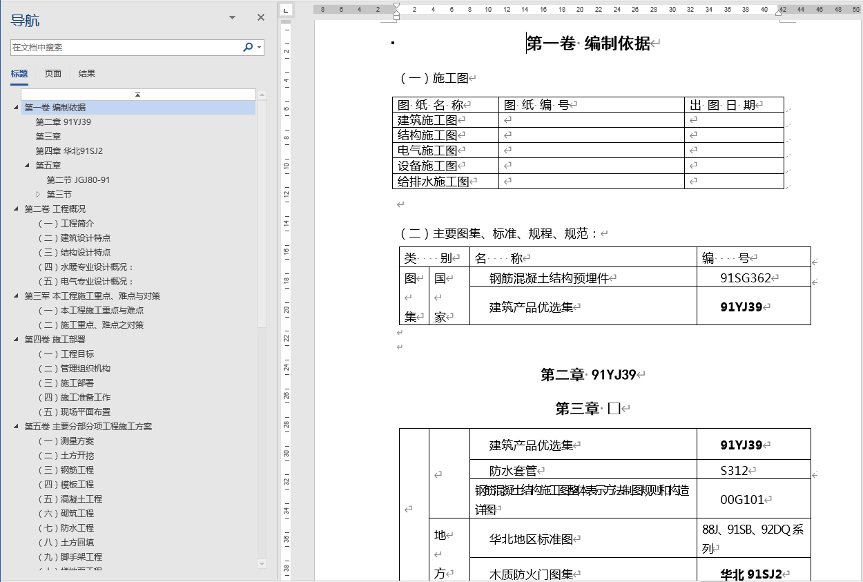Screen dimensions: 863x582
Task: Close the 导航 navigation pane
Action: click(260, 17)
